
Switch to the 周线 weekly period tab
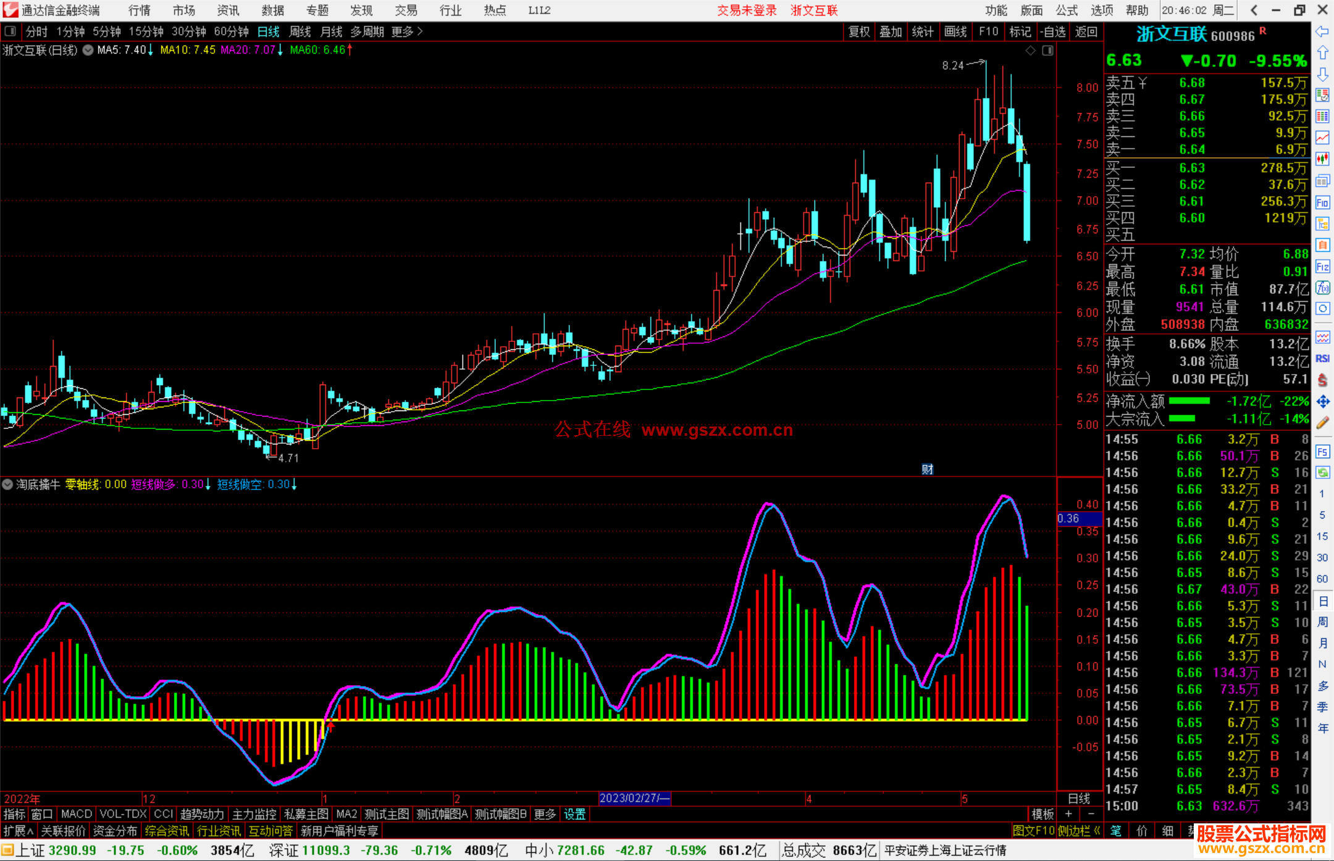300,31
